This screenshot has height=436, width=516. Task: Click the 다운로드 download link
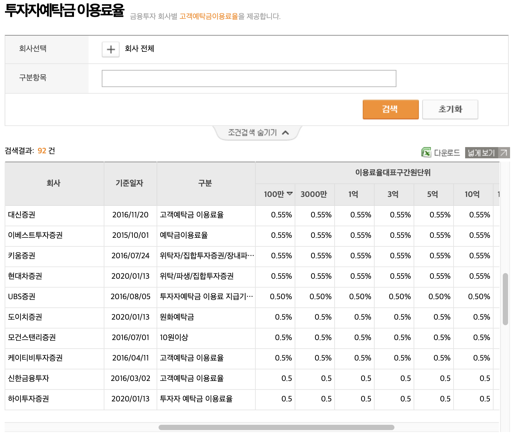click(447, 153)
